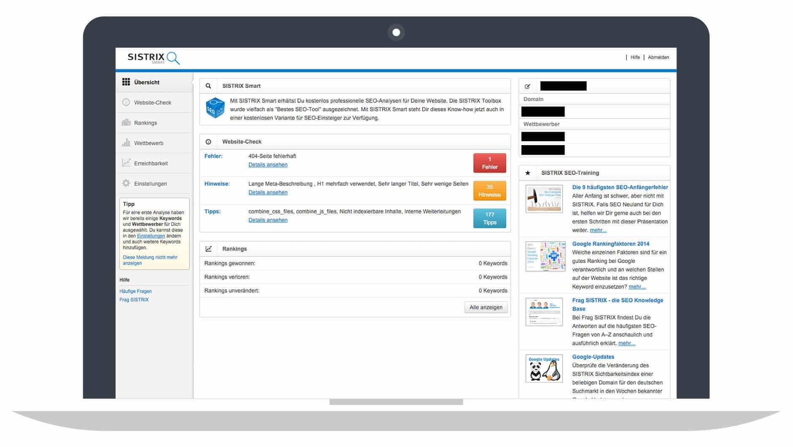Click the Rankings unverändert label

pyautogui.click(x=232, y=291)
